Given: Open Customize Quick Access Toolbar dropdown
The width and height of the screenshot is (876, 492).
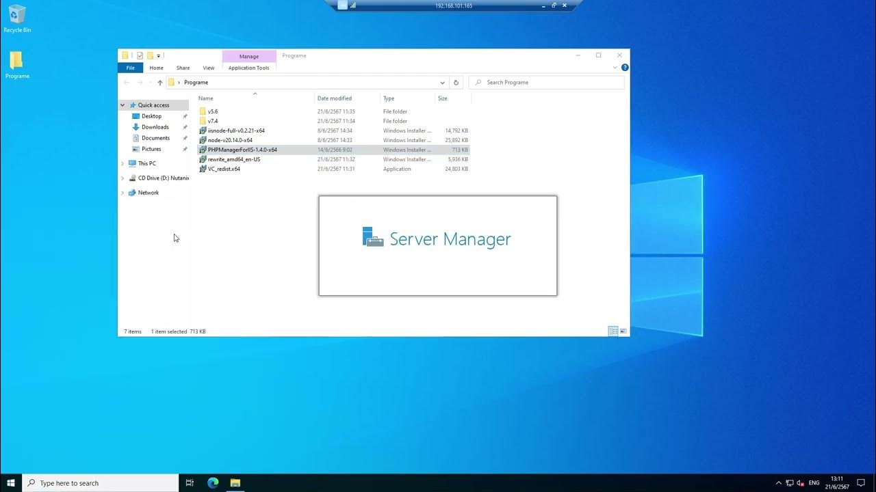Looking at the screenshot, I should coord(159,55).
